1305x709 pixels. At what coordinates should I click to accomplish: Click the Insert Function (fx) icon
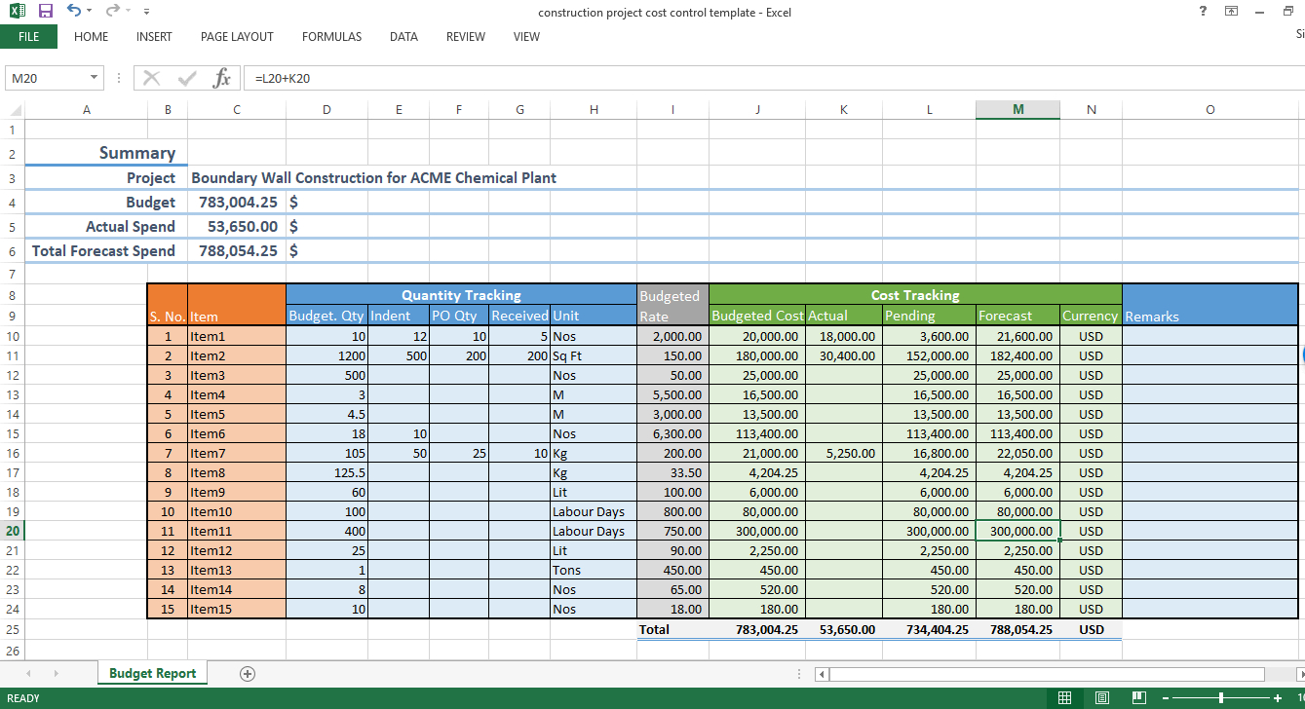221,78
